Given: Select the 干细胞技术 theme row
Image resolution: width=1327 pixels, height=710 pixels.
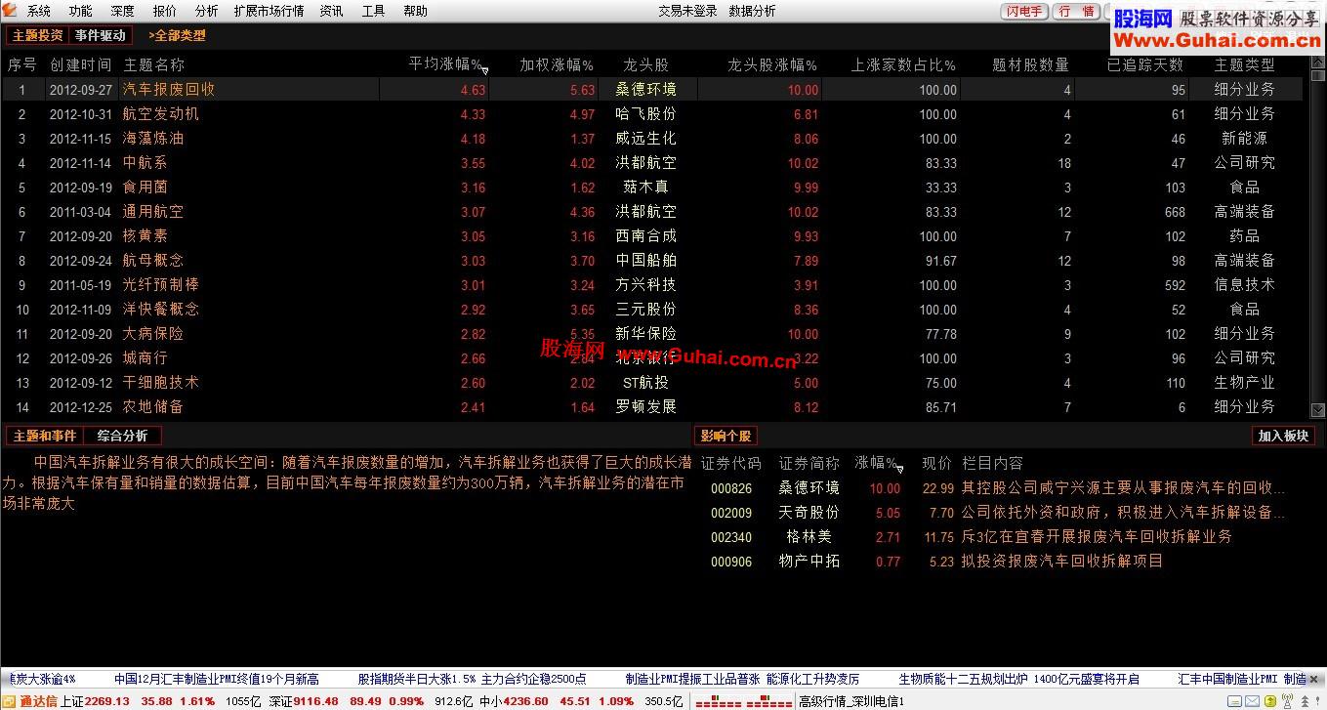Looking at the screenshot, I should click(651, 382).
